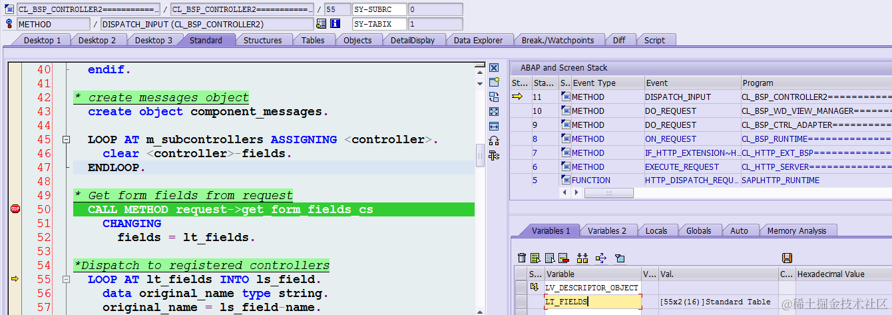Switch to Globals tab
The image size is (892, 315).
click(x=698, y=230)
